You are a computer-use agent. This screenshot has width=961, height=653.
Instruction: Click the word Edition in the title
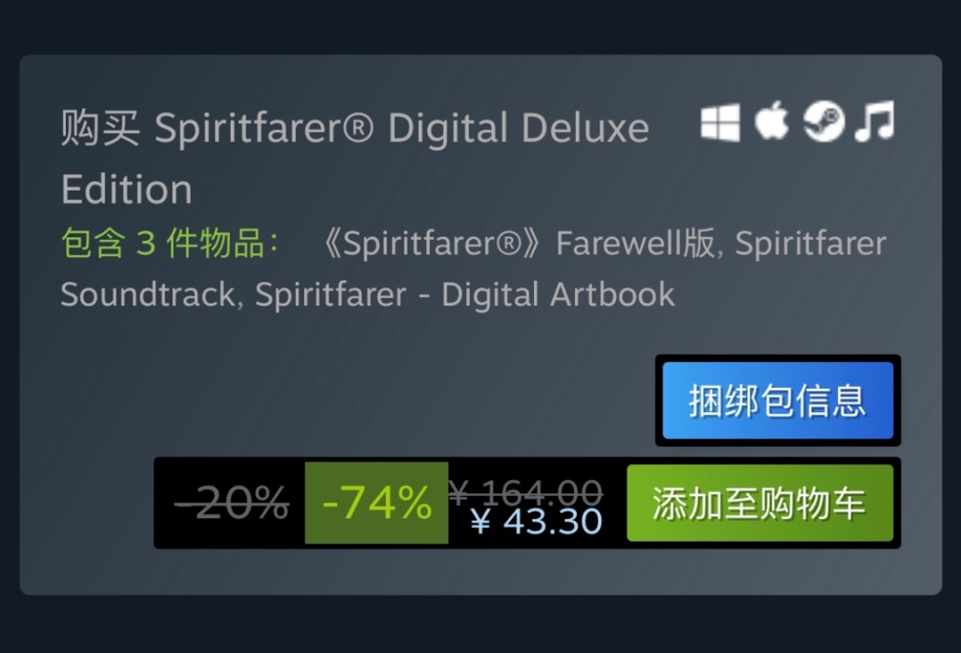click(x=127, y=190)
